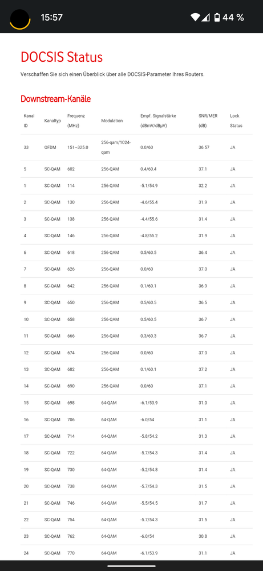Tap the 256-qam/1024-qam modulation cell
The width and height of the screenshot is (263, 571).
point(116,147)
